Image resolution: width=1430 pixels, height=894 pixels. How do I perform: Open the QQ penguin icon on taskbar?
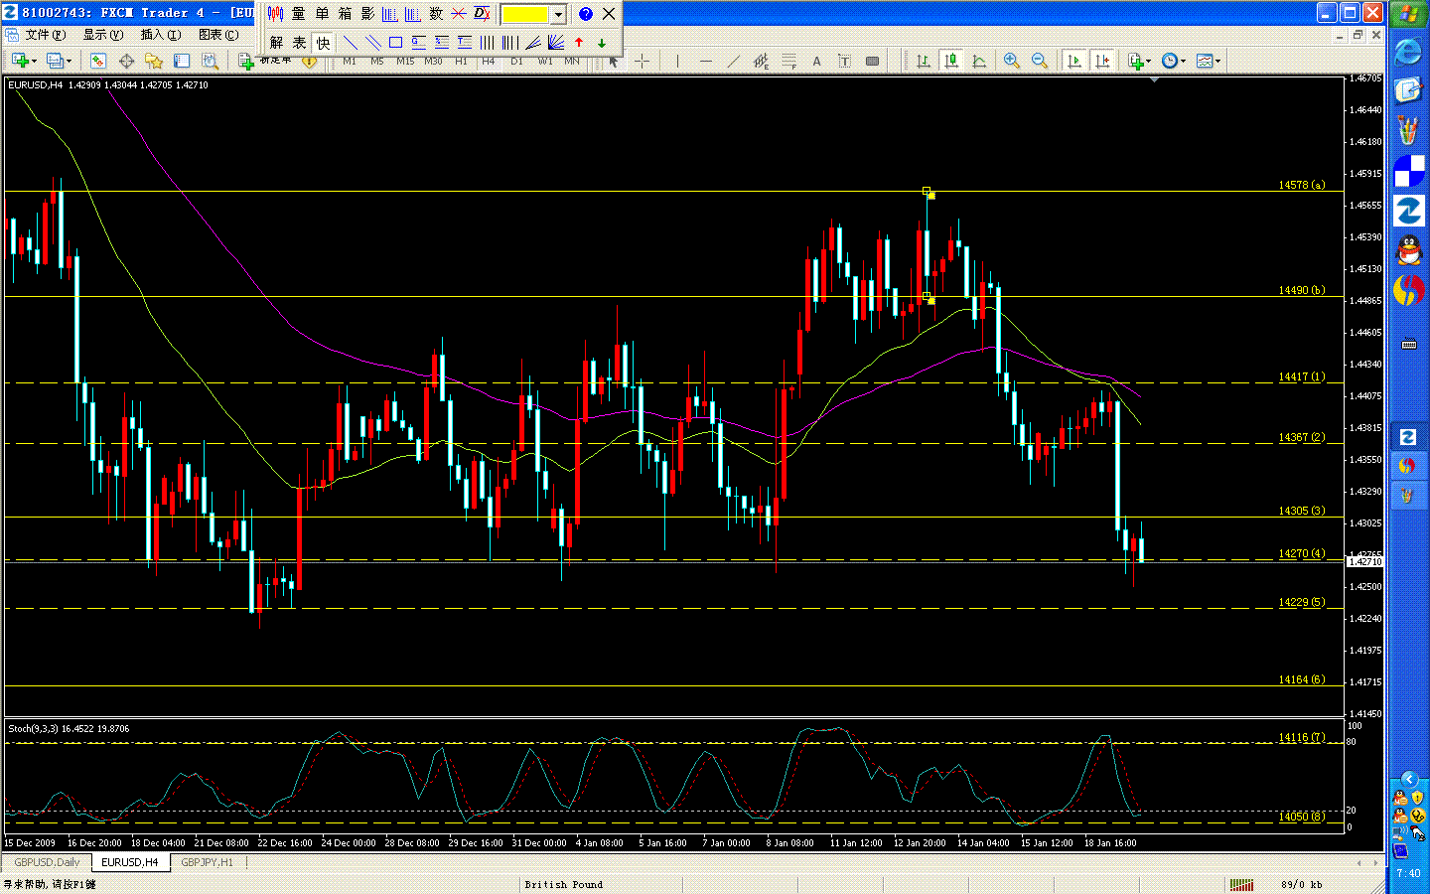[1408, 250]
